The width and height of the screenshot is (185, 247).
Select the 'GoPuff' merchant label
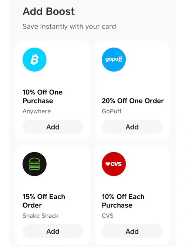click(112, 111)
